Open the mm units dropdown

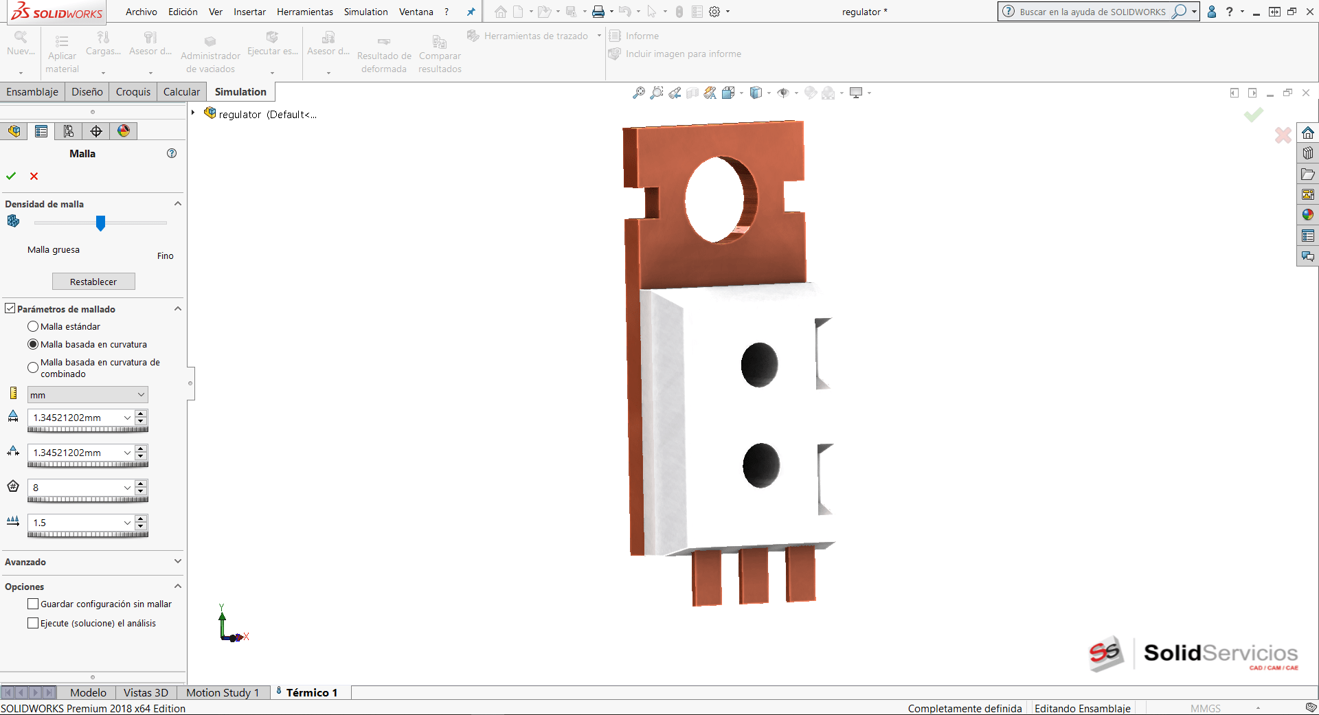point(87,395)
